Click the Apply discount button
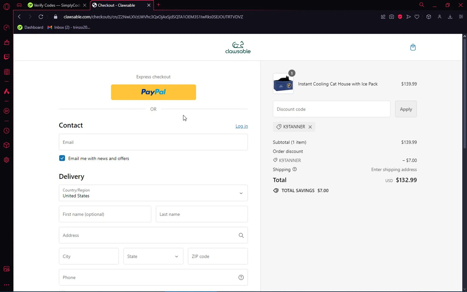The image size is (467, 292). click(406, 109)
